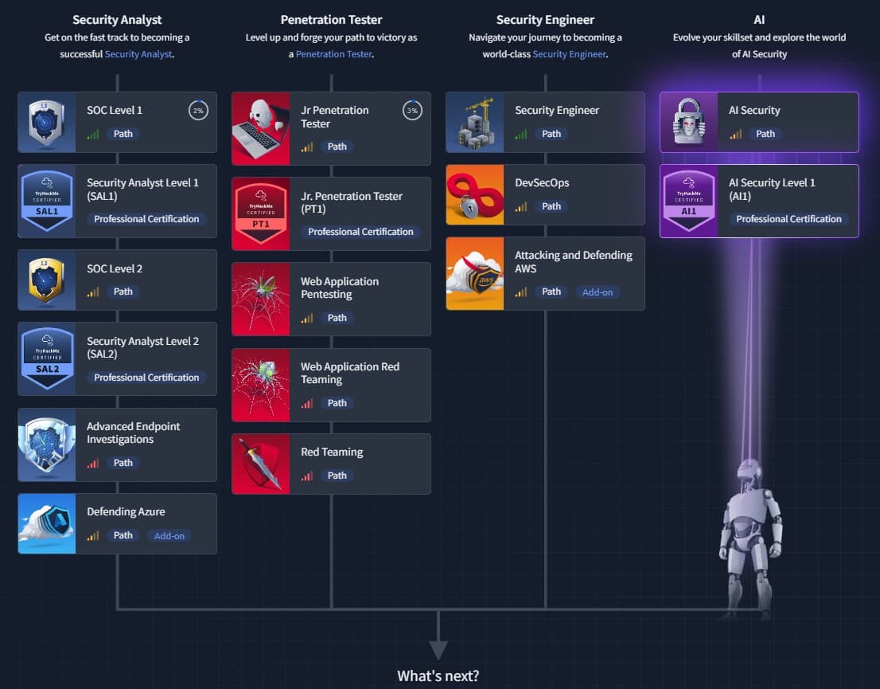Open the SOC Level 2 title
The width and height of the screenshot is (880, 689).
(x=115, y=268)
